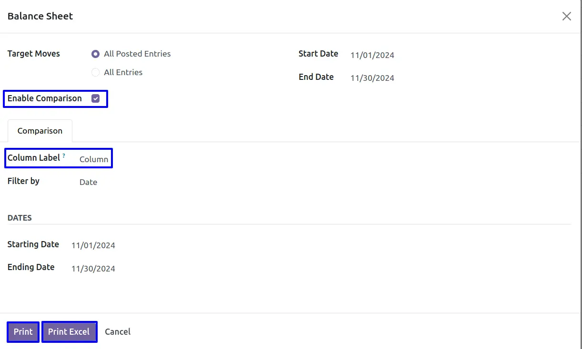The image size is (582, 349).
Task: Close the Balance Sheet dialog
Action: pos(566,17)
